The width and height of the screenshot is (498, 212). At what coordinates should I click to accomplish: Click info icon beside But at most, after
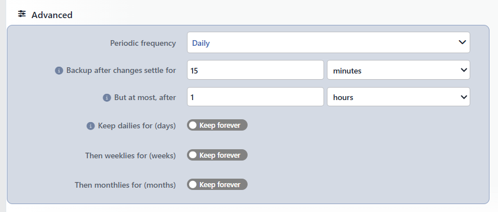click(x=107, y=98)
